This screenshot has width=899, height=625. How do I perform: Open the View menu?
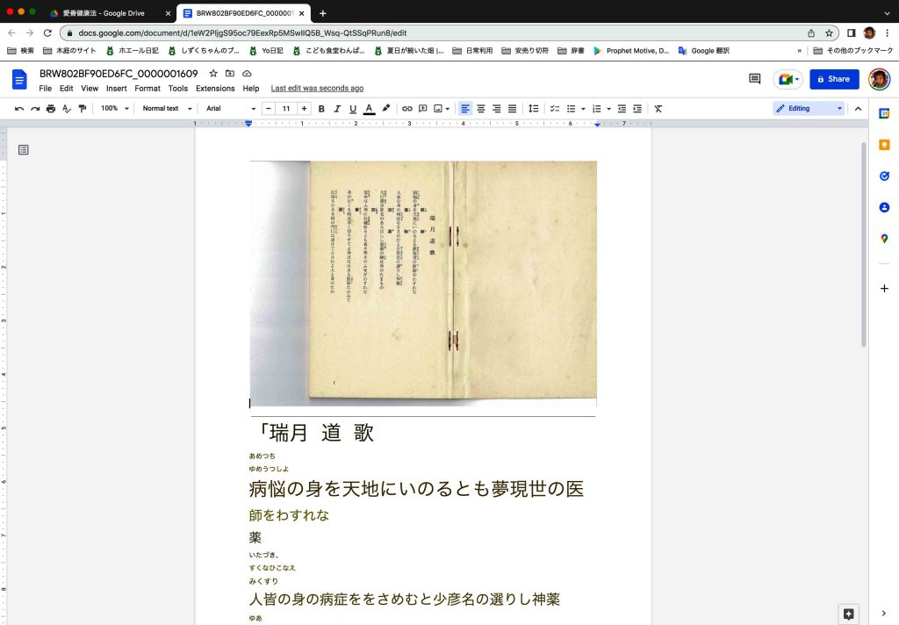coord(90,89)
